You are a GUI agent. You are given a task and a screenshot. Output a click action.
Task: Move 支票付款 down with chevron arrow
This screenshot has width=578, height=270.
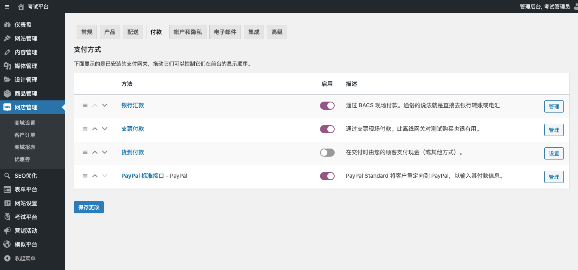point(105,129)
